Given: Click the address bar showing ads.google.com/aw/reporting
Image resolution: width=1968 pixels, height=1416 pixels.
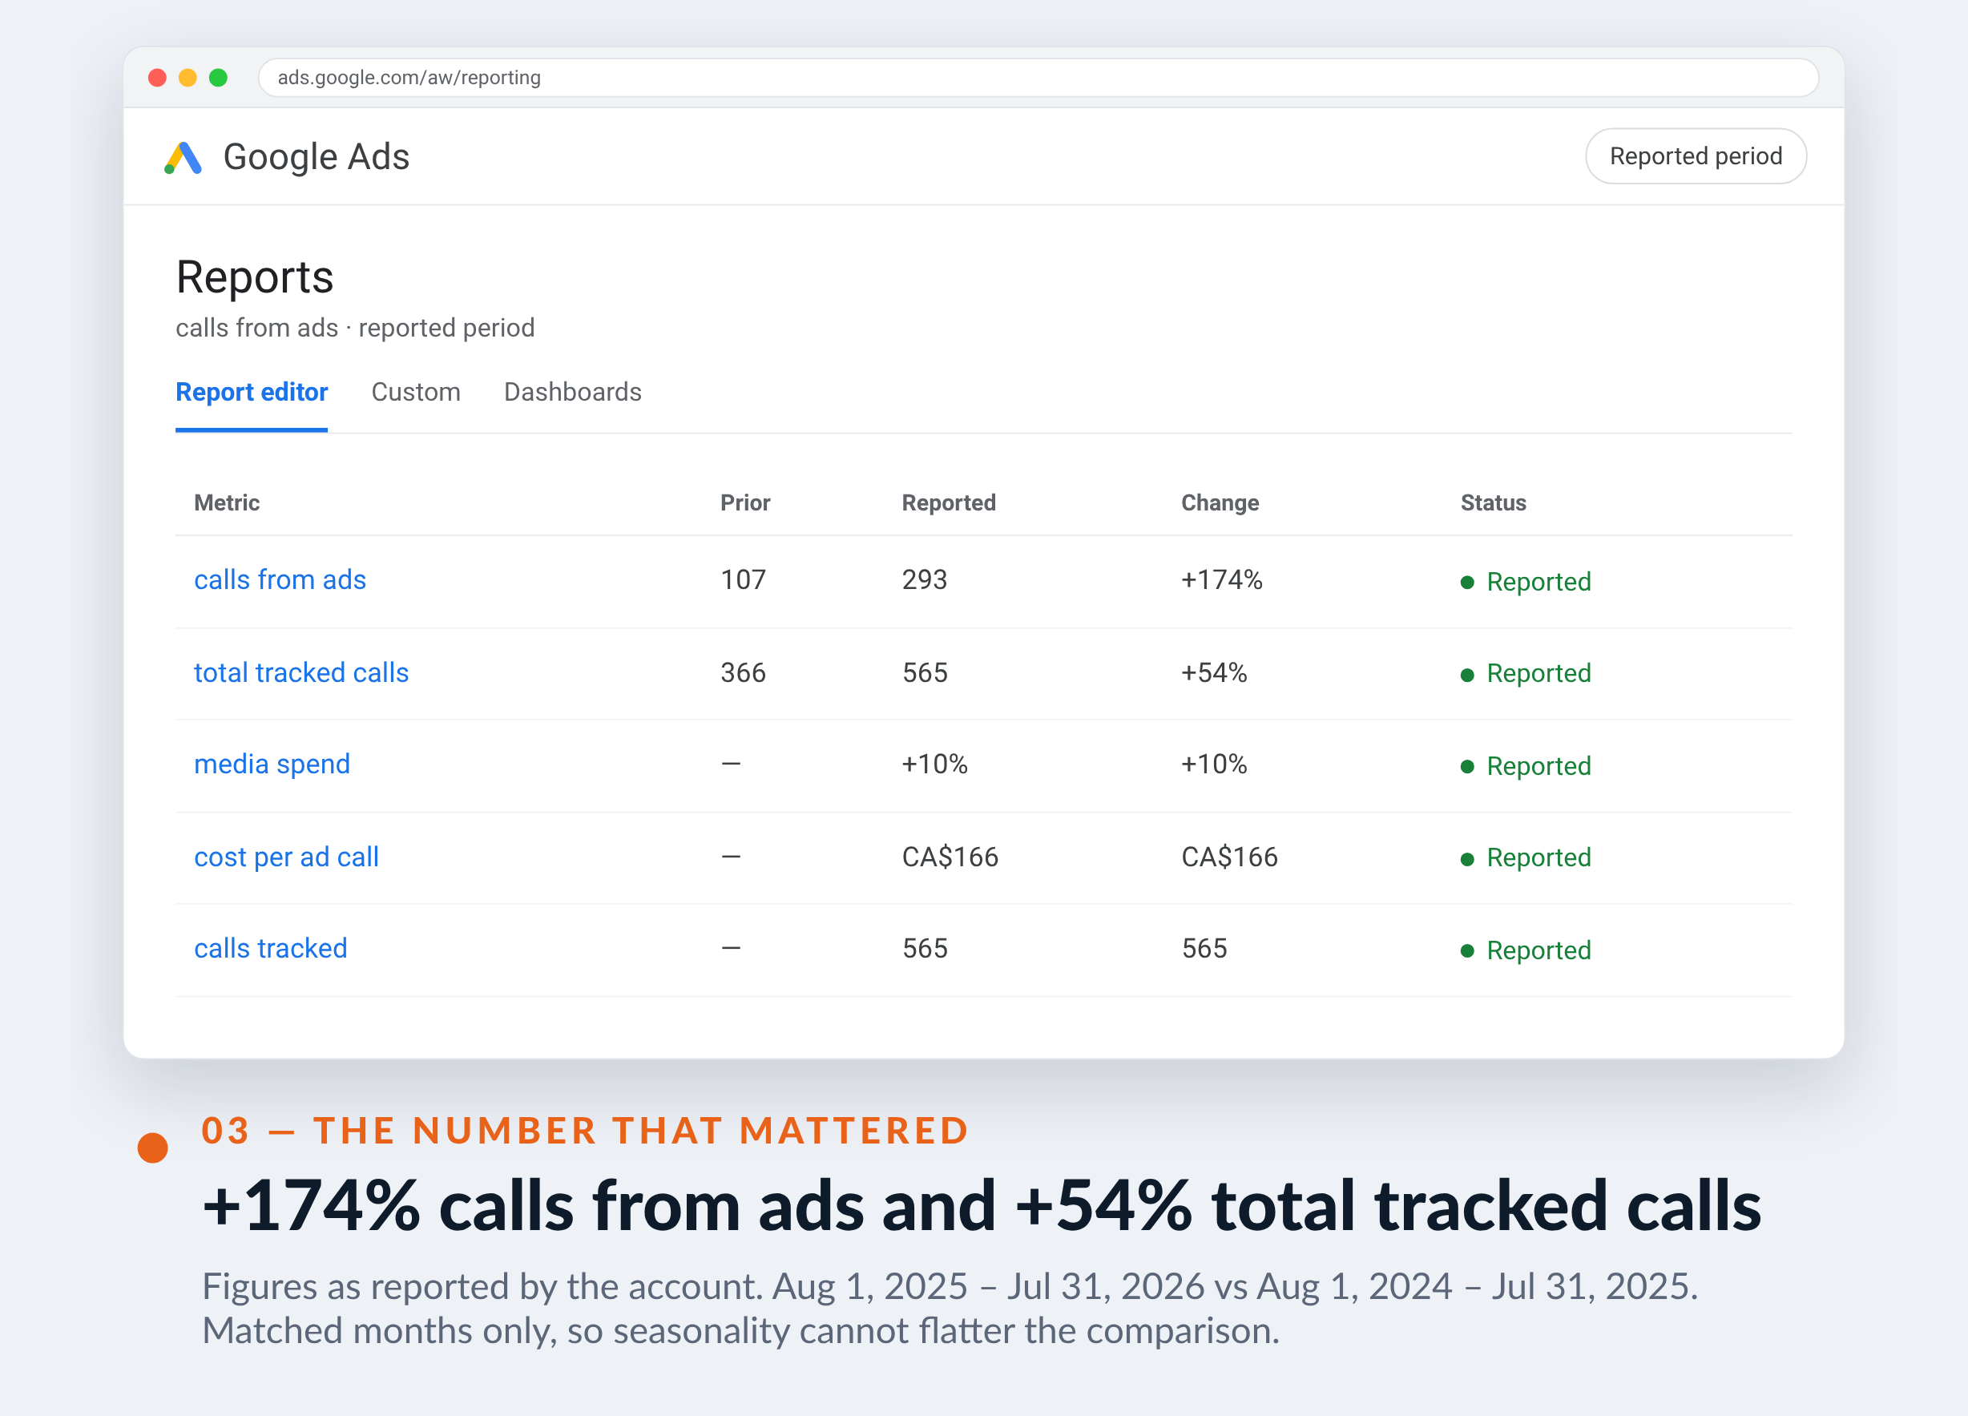Looking at the screenshot, I should coord(1038,78).
